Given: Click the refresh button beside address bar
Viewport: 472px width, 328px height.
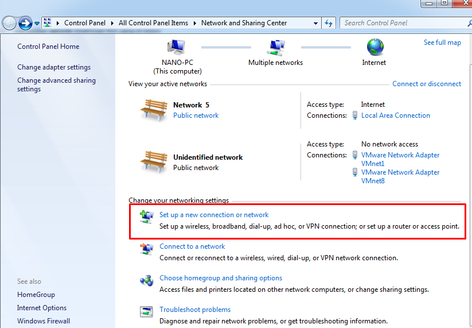Looking at the screenshot, I should click(x=329, y=23).
